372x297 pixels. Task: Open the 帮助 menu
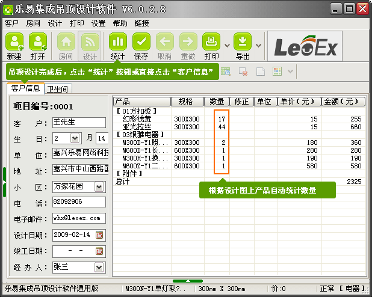(x=120, y=23)
